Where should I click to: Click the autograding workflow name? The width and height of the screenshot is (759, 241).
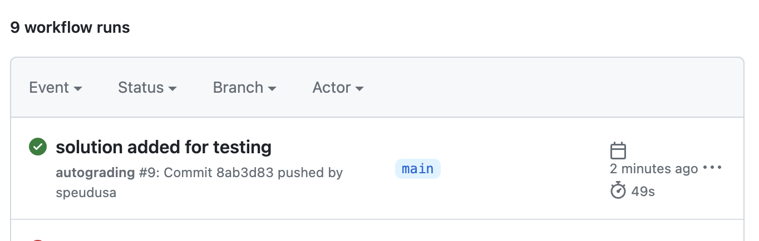point(95,173)
